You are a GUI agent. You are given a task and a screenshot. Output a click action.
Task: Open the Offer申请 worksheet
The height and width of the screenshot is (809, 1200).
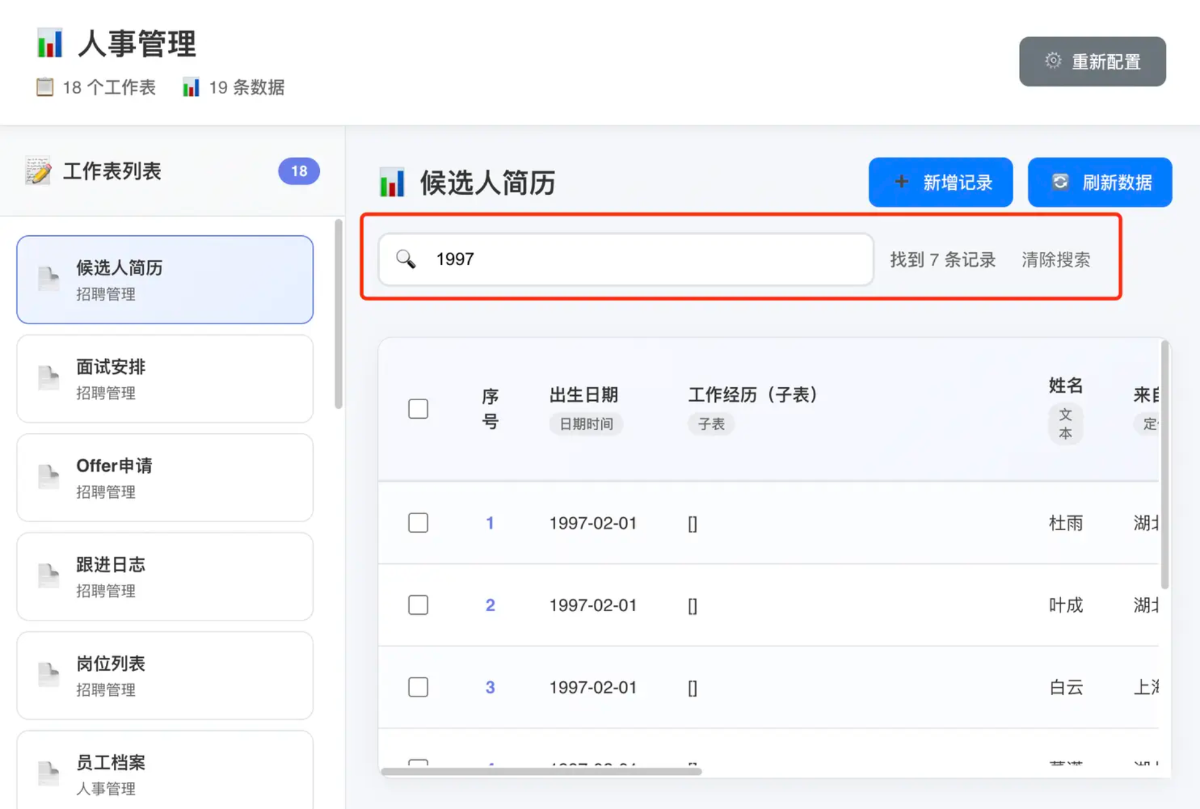point(165,477)
